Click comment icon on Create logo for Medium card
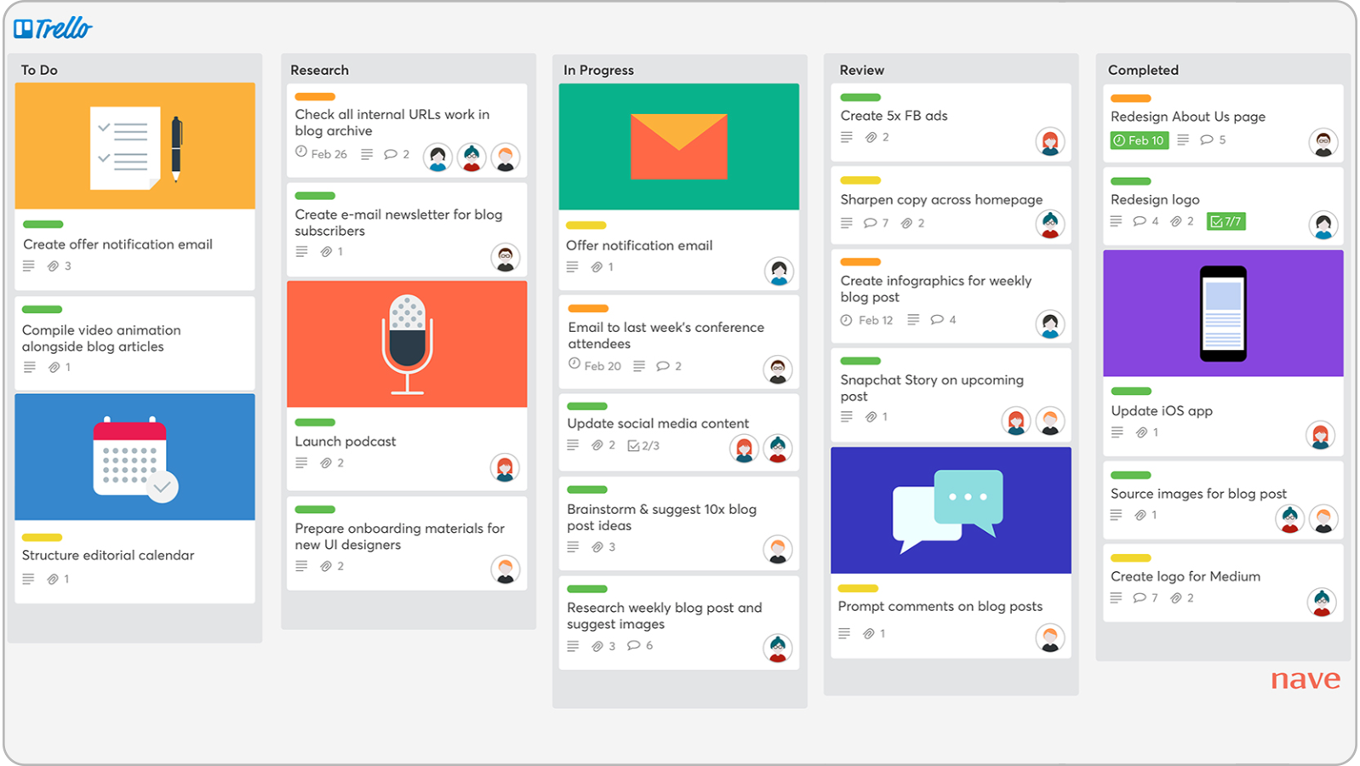The height and width of the screenshot is (766, 1360). click(x=1140, y=598)
